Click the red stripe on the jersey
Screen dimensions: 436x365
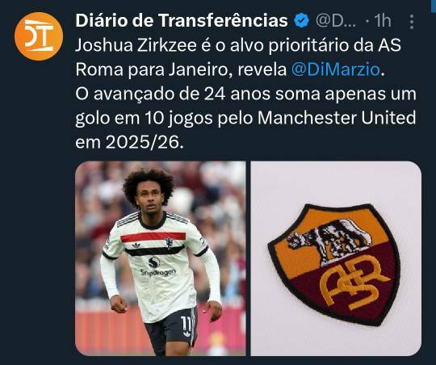(153, 237)
